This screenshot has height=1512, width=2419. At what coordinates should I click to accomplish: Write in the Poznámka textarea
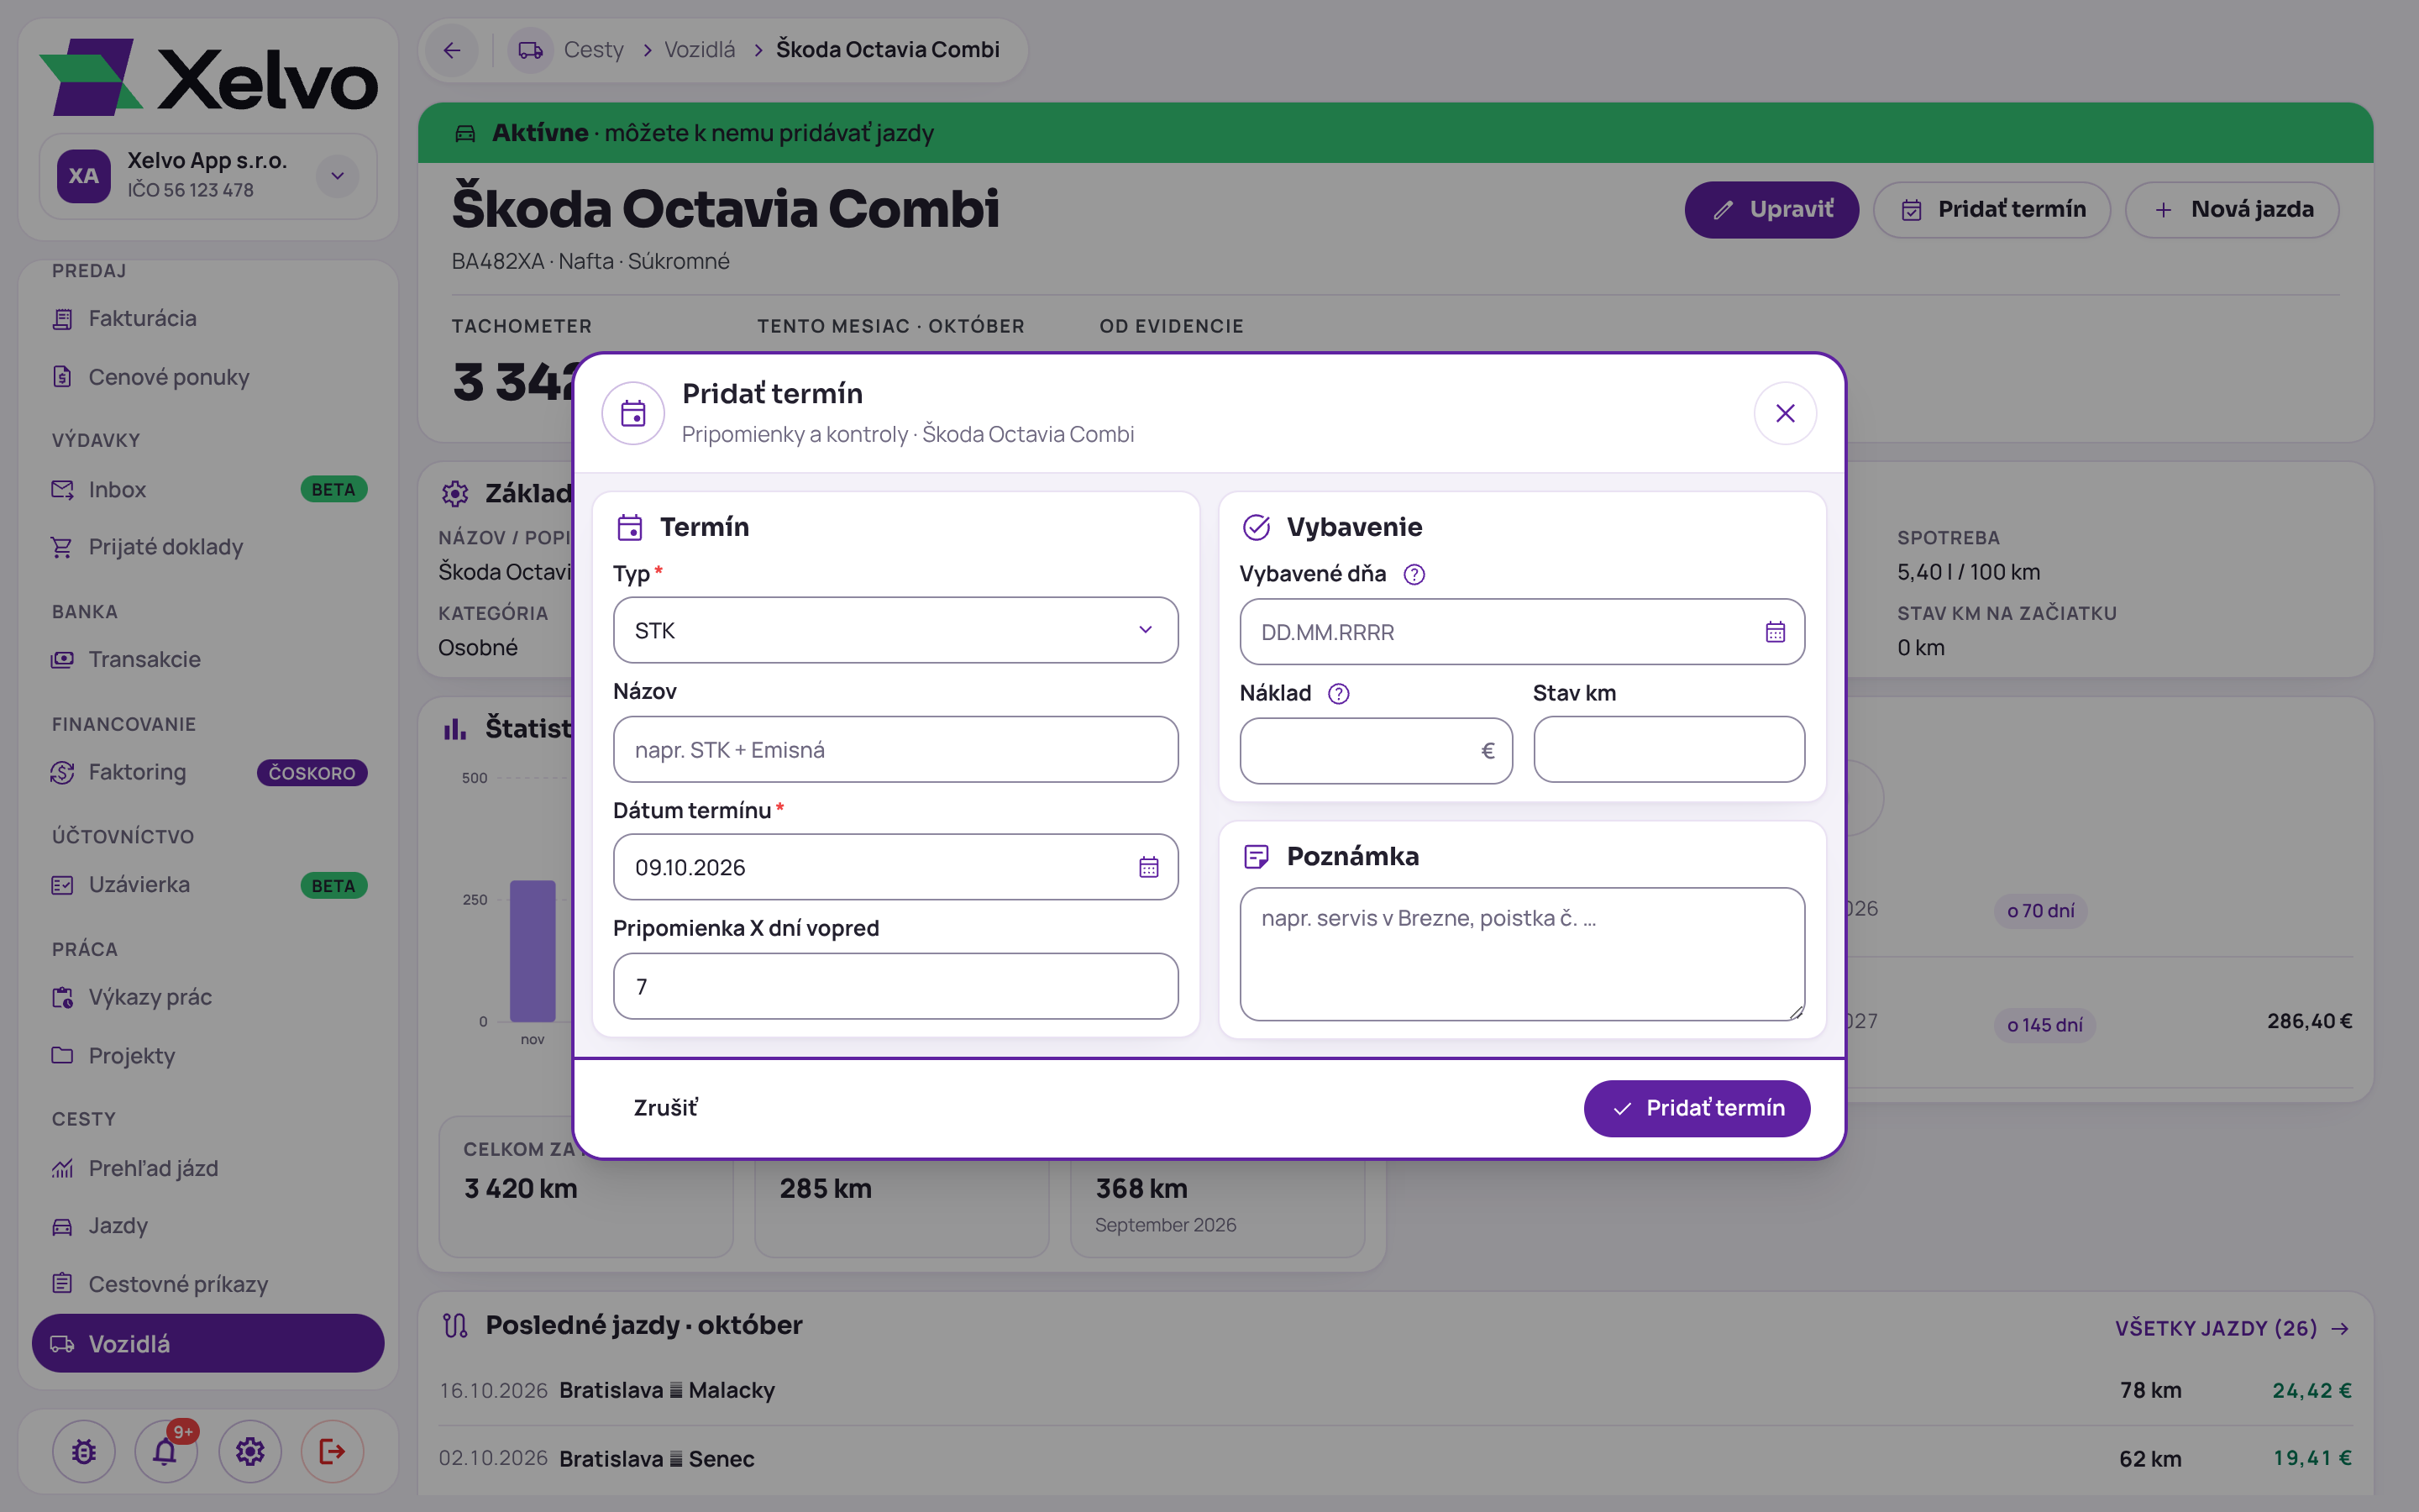(x=1521, y=954)
